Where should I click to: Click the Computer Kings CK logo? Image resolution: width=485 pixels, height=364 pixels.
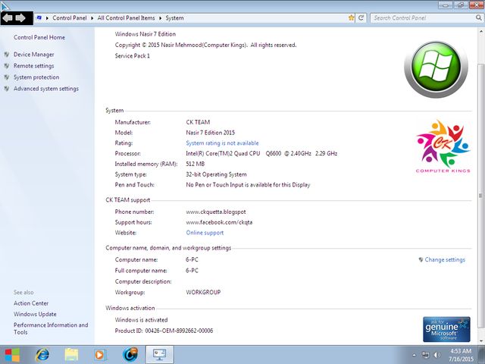(443, 146)
